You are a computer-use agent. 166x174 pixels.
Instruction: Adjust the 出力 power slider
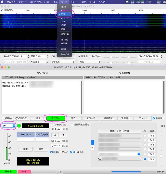click(x=162, y=156)
